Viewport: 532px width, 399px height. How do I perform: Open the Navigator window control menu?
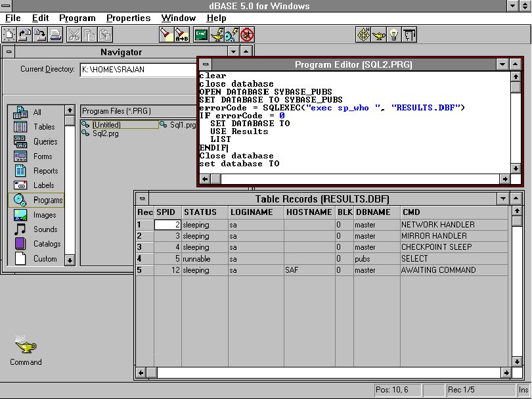pyautogui.click(x=9, y=52)
